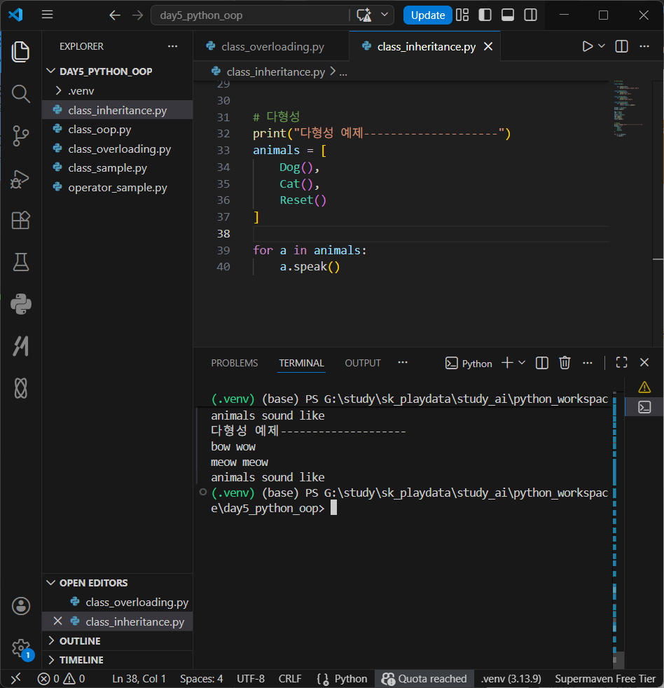Collapse the OPEN EDITORS section
This screenshot has height=688, width=664.
(x=118, y=583)
